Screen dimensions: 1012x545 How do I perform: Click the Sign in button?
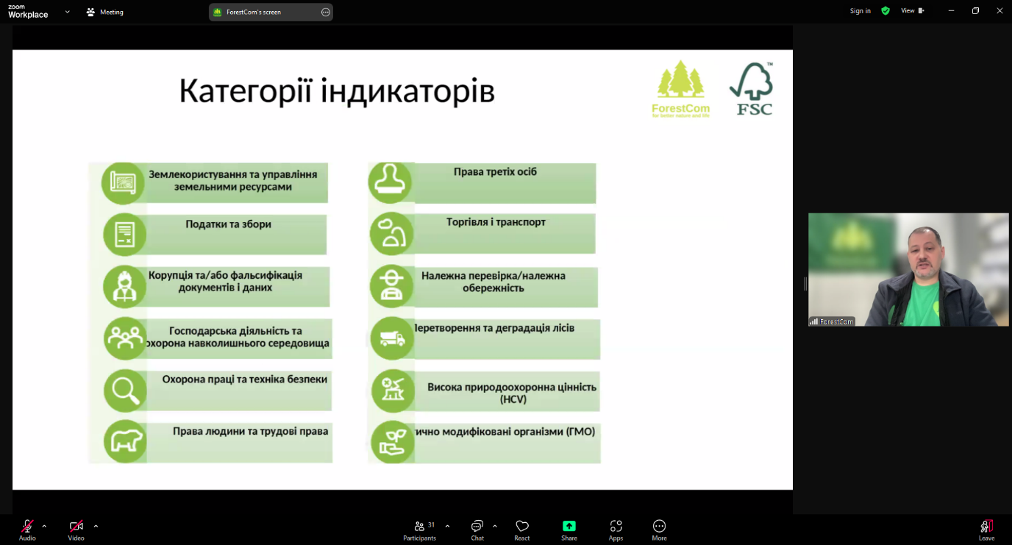coord(860,11)
